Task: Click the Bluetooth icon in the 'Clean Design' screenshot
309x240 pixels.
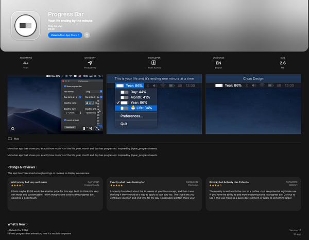Action: click(x=247, y=85)
